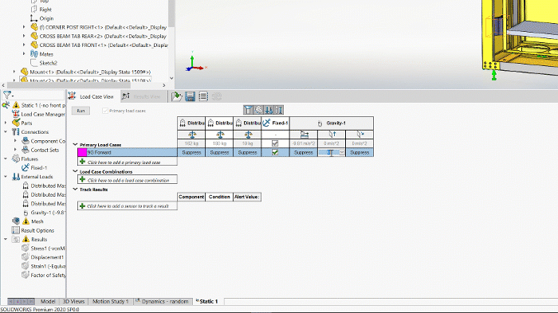Click the list report icon beside the save icon
This screenshot has width=558, height=313.
coord(203,96)
